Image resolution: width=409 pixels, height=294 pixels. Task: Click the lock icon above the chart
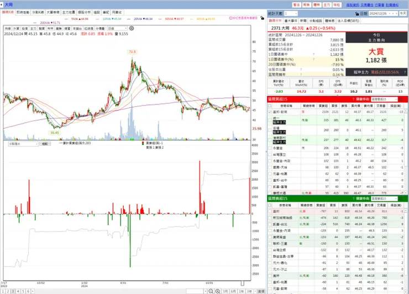click(x=262, y=18)
